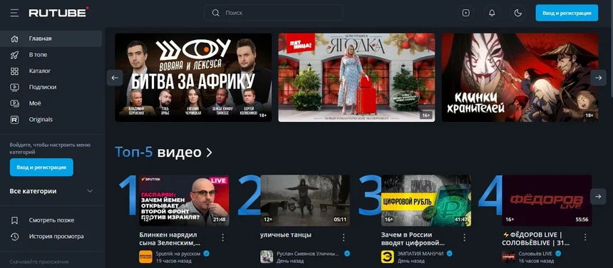Click the search magnifier icon
Viewport: 613px width, 268px height.
click(x=215, y=13)
